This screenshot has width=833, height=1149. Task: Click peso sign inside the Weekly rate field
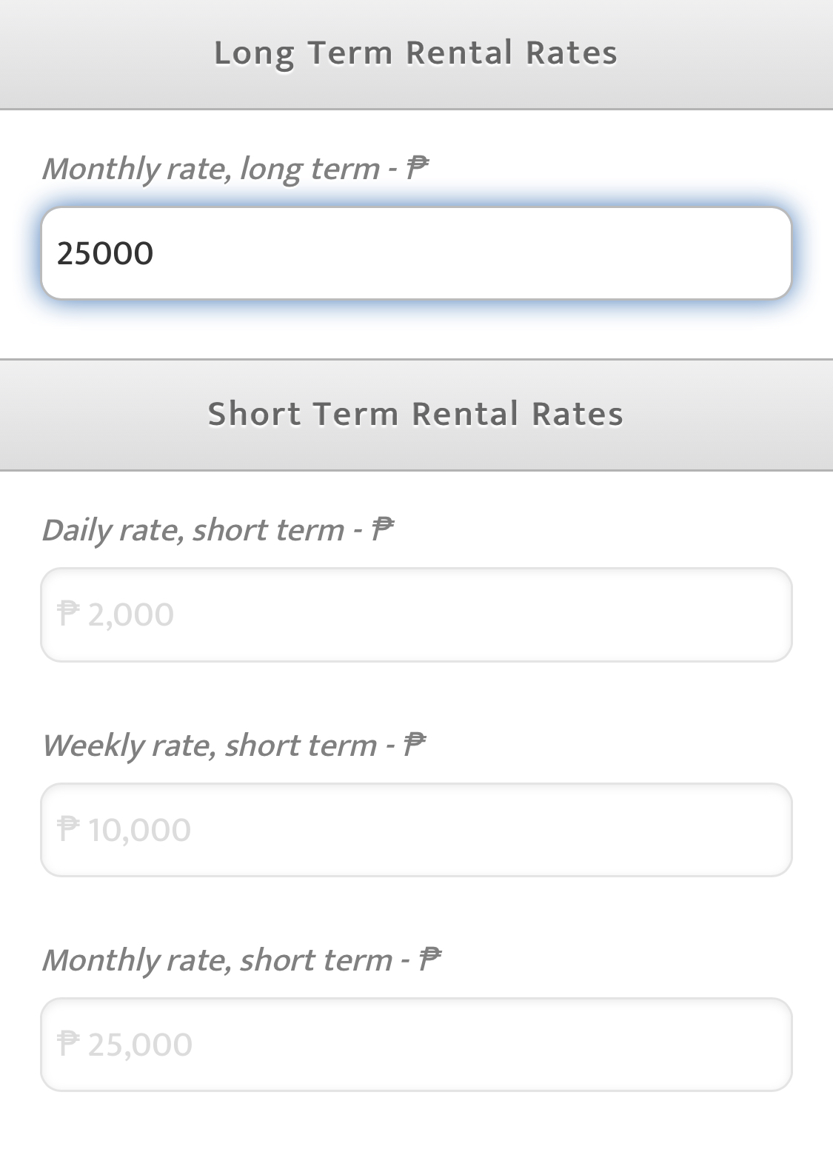click(68, 828)
